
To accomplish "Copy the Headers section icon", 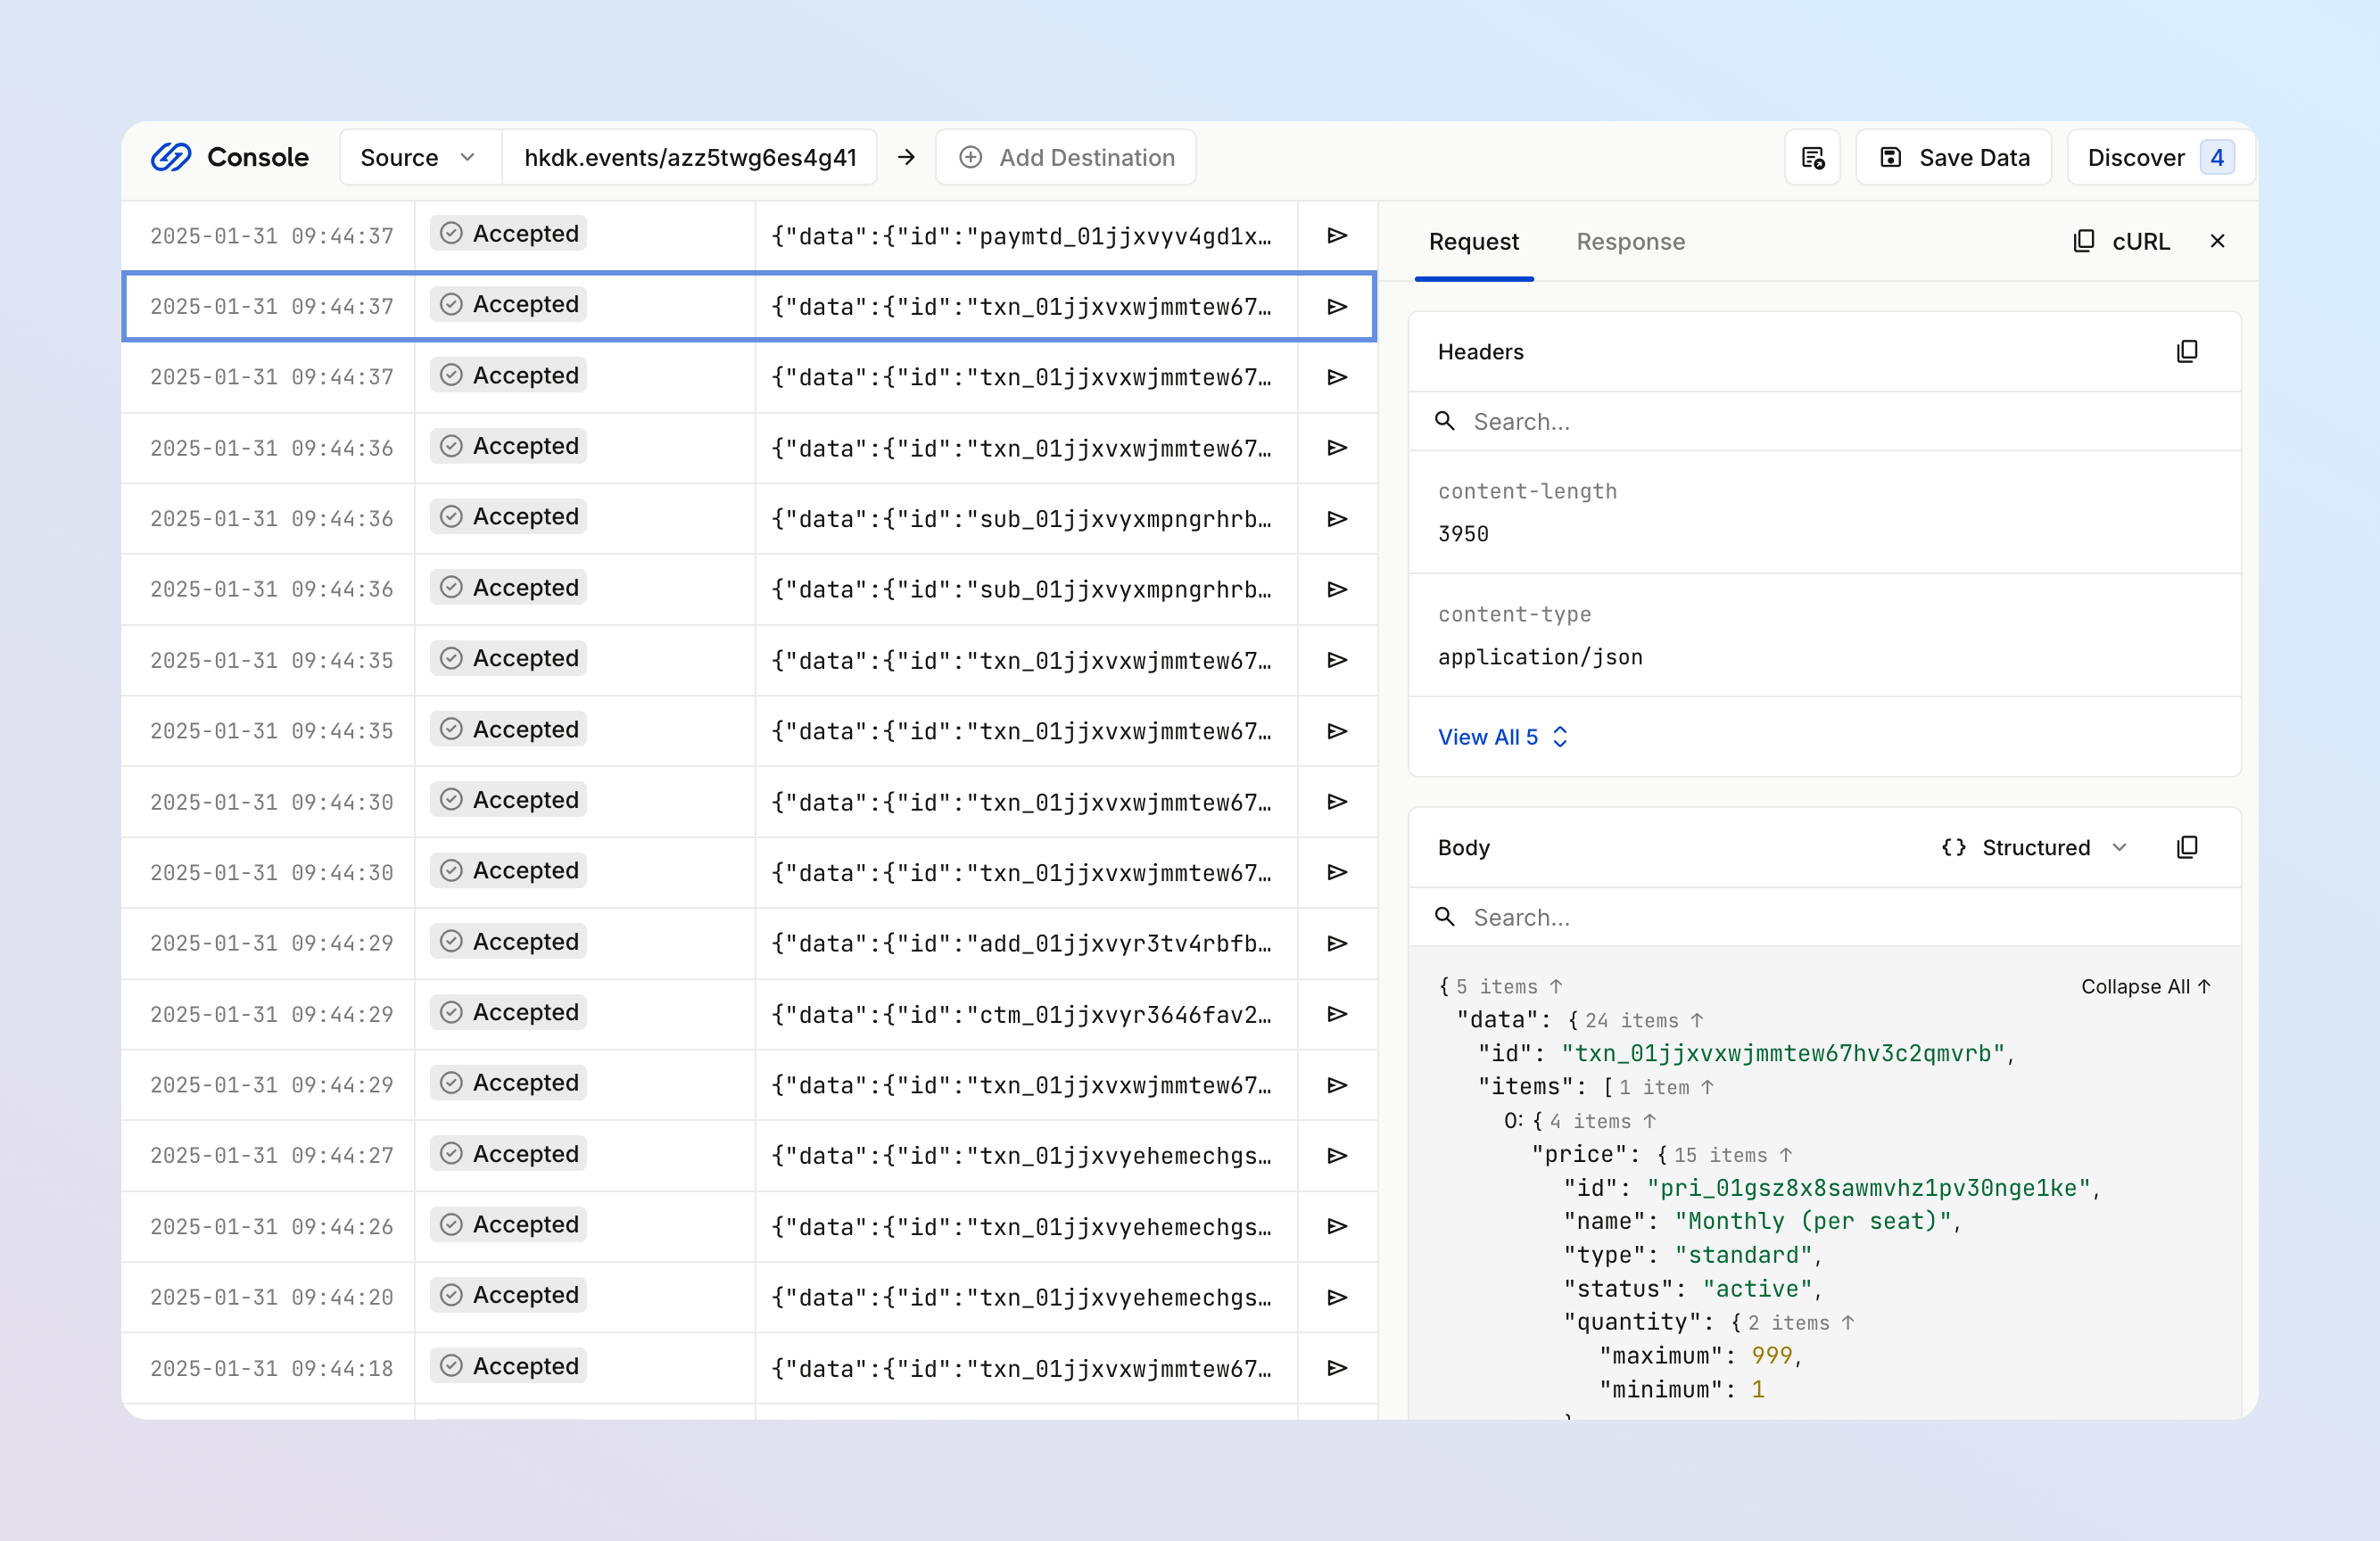I will click(2187, 351).
